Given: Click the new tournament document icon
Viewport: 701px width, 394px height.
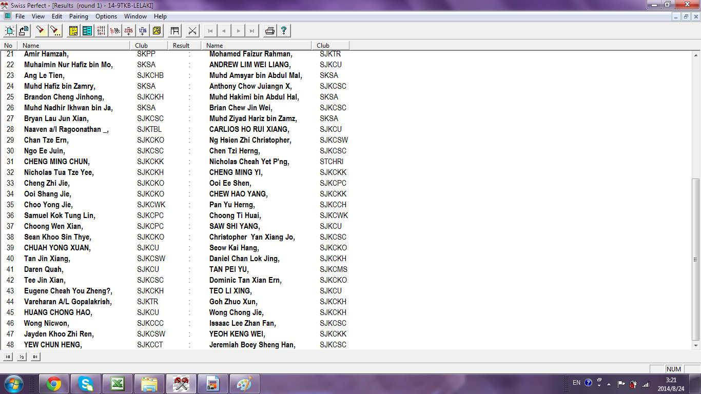Looking at the screenshot, I should pos(9,31).
